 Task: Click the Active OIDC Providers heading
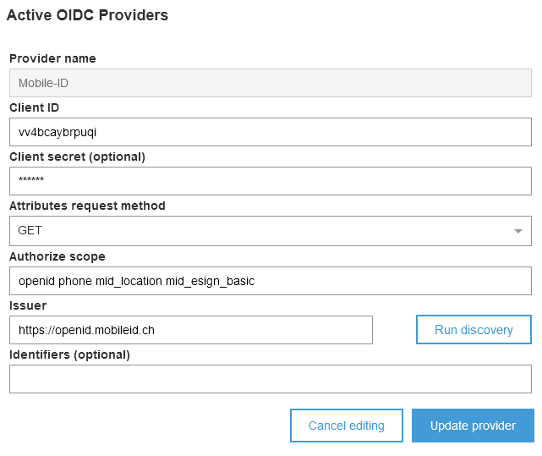(87, 15)
